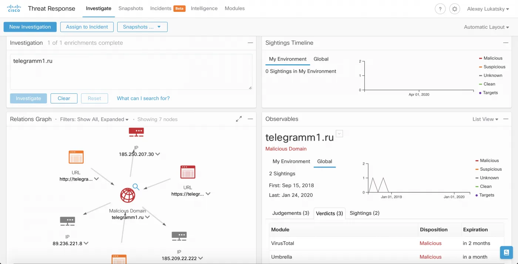Image resolution: width=518 pixels, height=264 pixels.
Task: Switch to the Judgements (3) tab
Action: tap(291, 213)
